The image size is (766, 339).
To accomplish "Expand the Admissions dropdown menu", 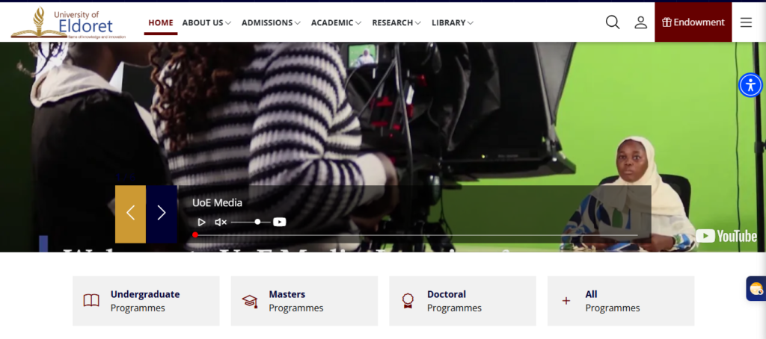I will click(x=271, y=22).
